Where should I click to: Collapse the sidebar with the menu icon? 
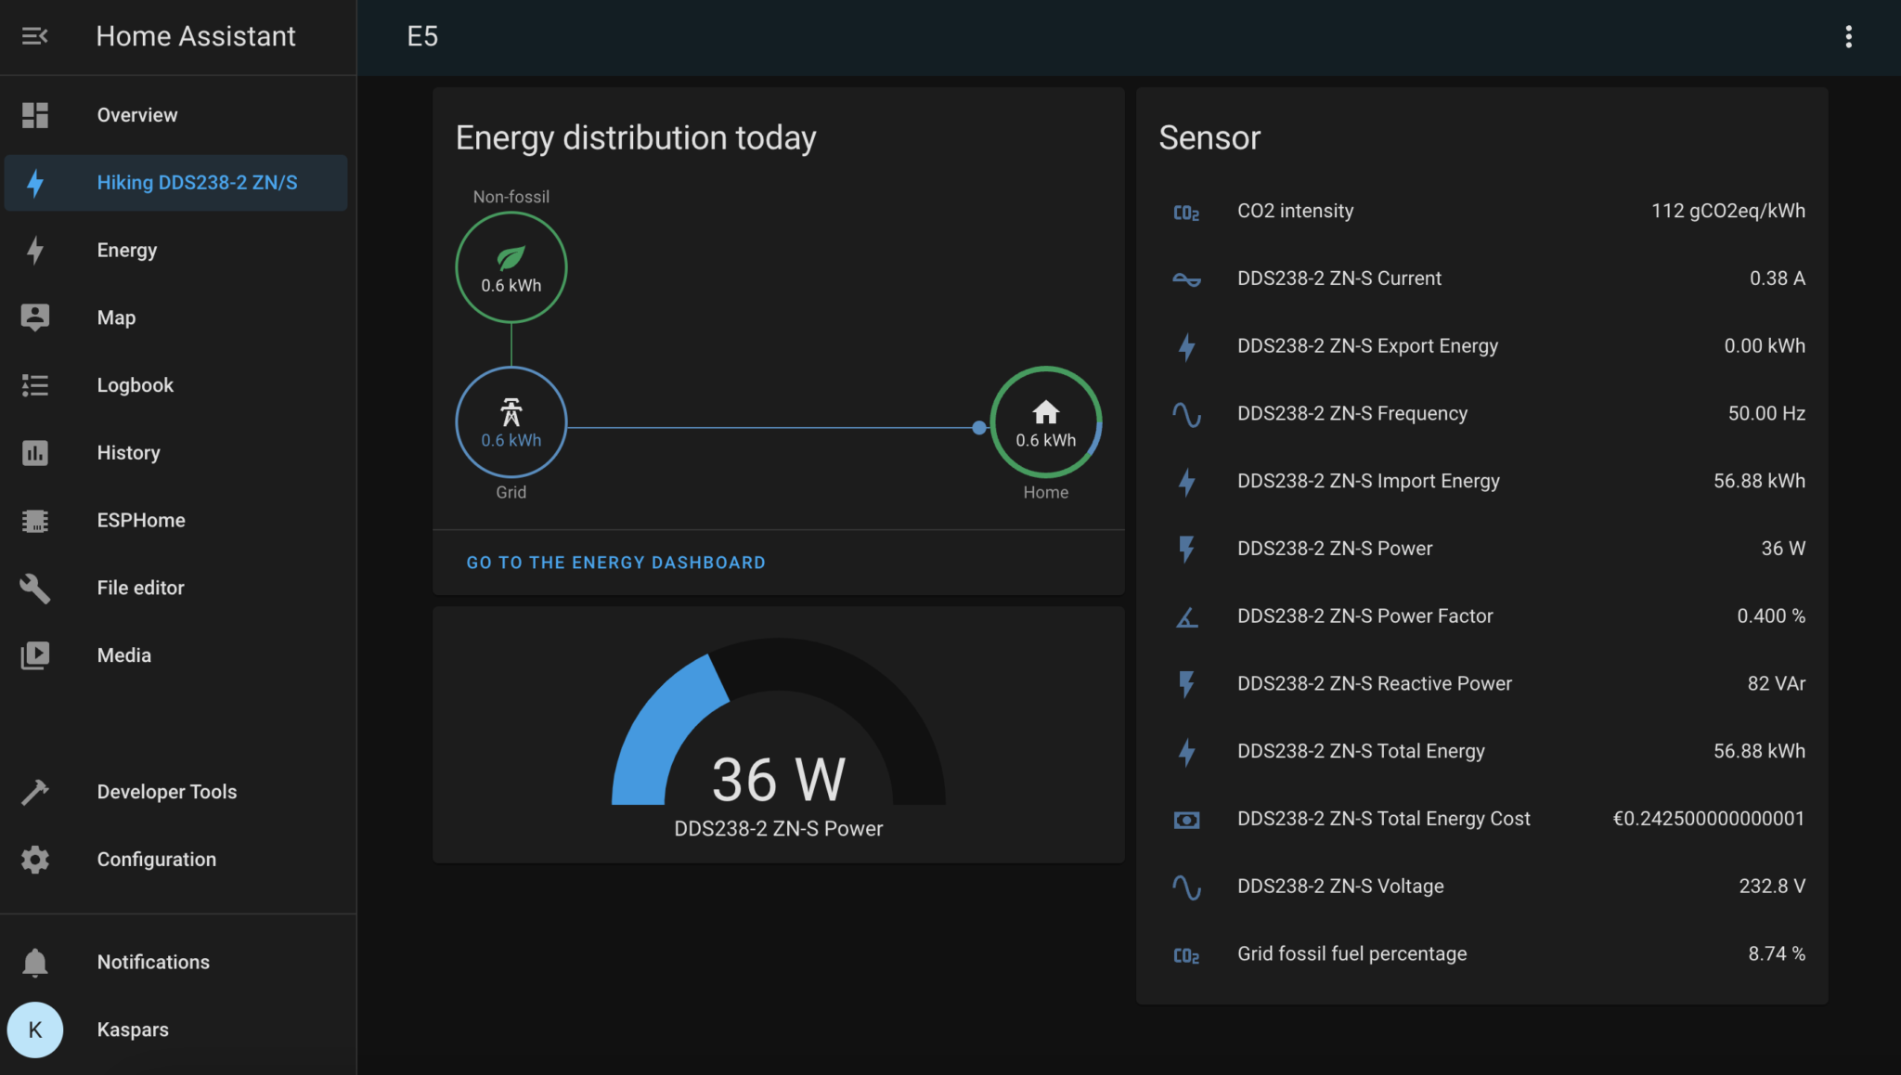(x=34, y=36)
